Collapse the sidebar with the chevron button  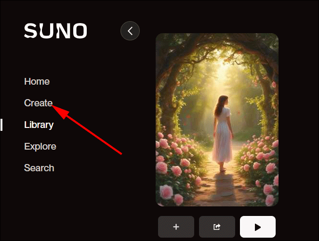coord(130,31)
